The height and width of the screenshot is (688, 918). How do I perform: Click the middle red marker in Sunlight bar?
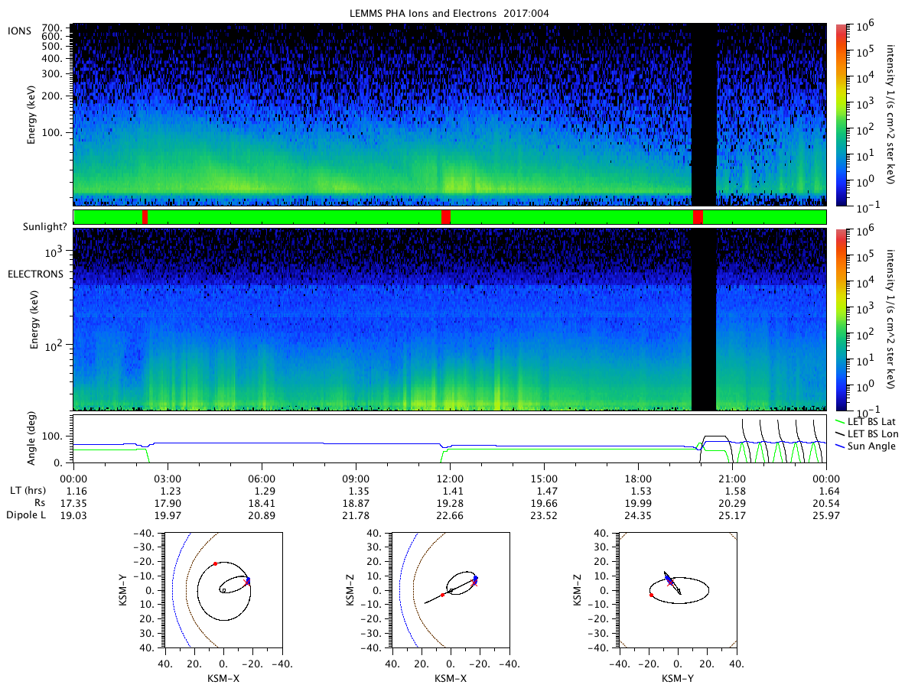click(446, 217)
